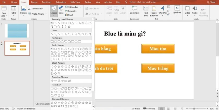Screen dimensions: 219x110
Task: Select the Scribble line in the Lines section
Action: pos(90,34)
